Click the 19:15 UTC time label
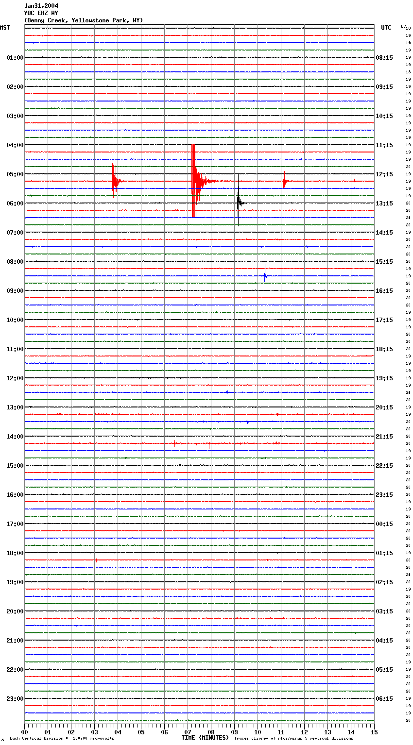 pyautogui.click(x=384, y=378)
